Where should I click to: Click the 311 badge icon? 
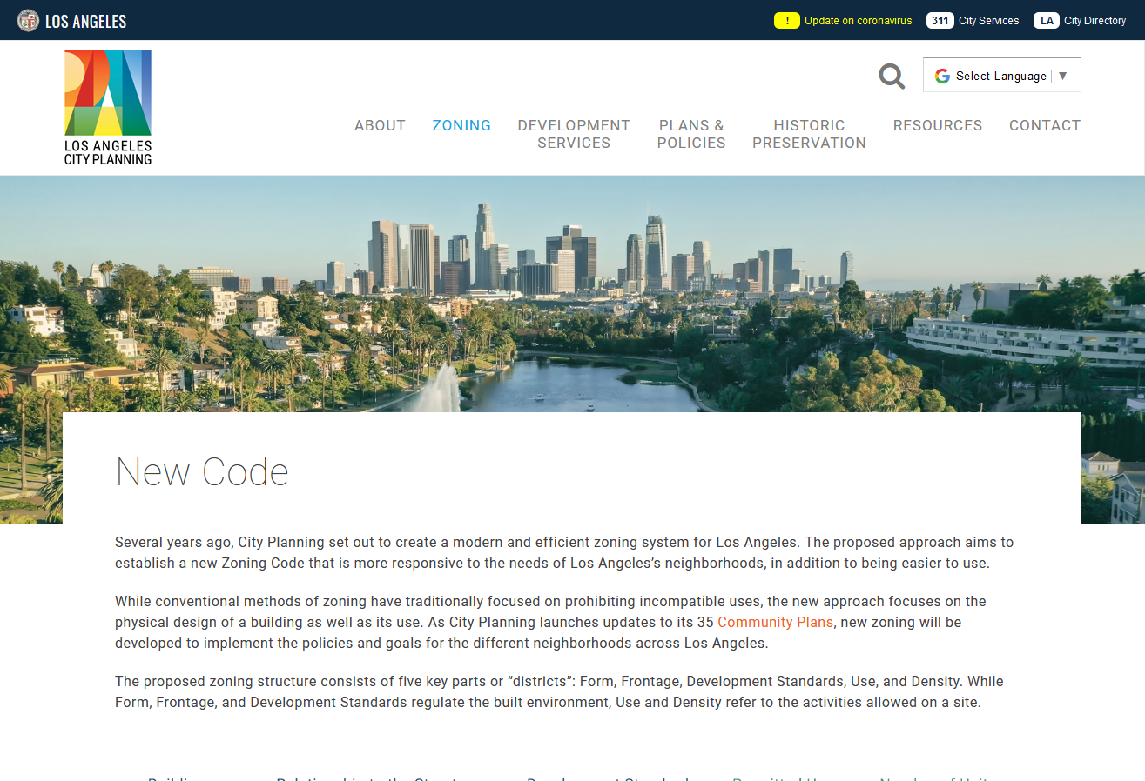coord(940,21)
